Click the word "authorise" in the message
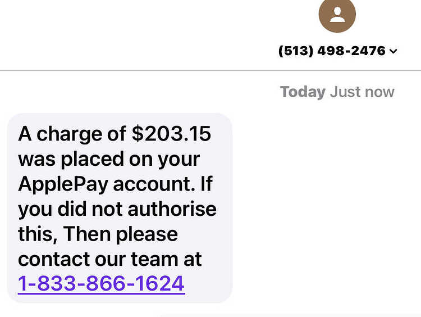421x317 pixels. point(172,209)
